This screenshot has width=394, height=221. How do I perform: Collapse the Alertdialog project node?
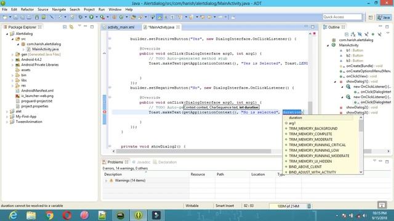(7, 34)
